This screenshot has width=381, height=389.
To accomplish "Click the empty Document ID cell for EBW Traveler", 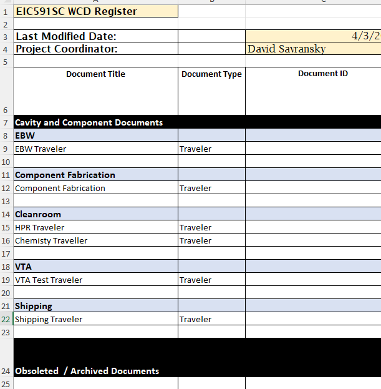I will click(x=313, y=149).
